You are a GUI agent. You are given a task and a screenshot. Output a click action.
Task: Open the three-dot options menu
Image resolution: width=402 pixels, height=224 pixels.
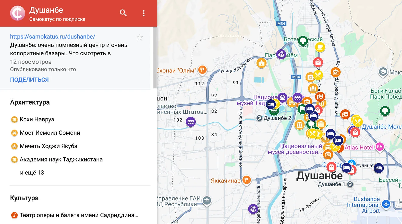143,13
